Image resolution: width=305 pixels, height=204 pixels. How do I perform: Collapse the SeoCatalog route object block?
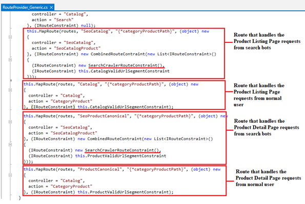pyautogui.click(x=10, y=37)
